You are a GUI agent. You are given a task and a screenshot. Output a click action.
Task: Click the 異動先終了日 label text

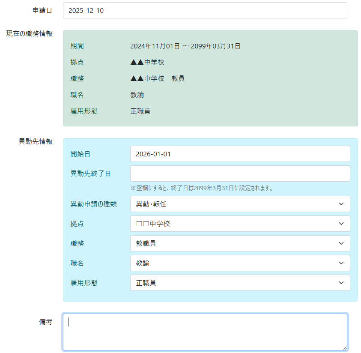90,174
